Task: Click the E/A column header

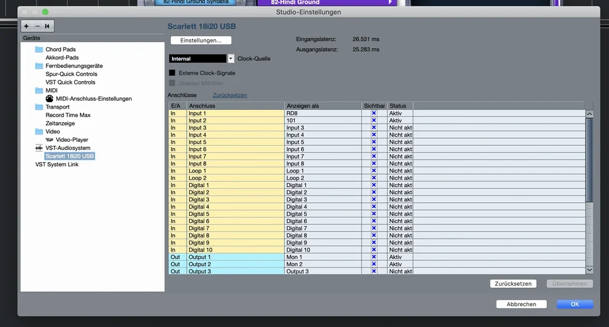Action: [x=177, y=106]
